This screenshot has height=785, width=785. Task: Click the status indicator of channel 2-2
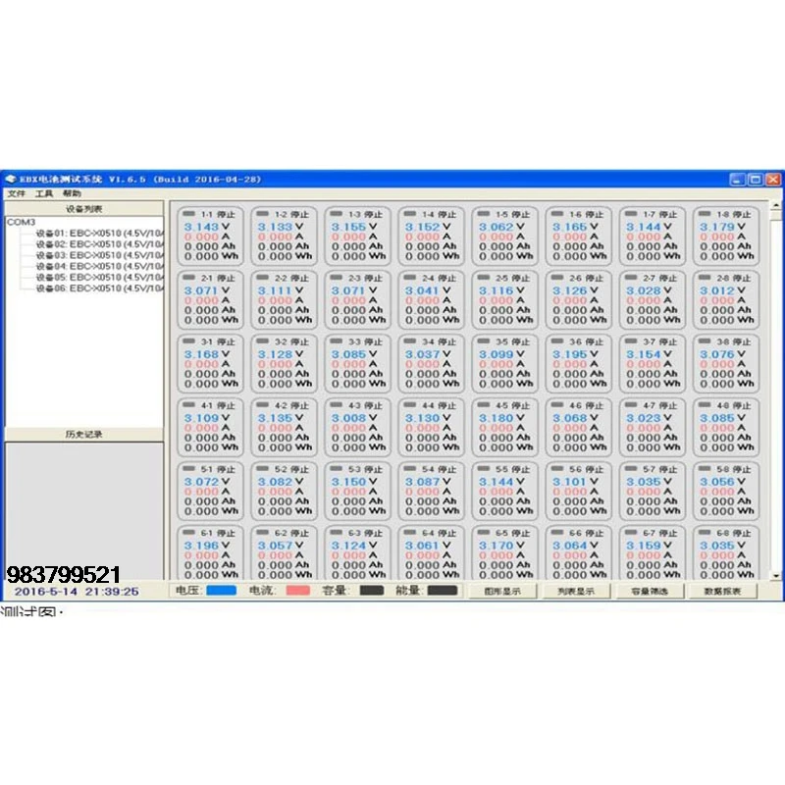pos(262,278)
